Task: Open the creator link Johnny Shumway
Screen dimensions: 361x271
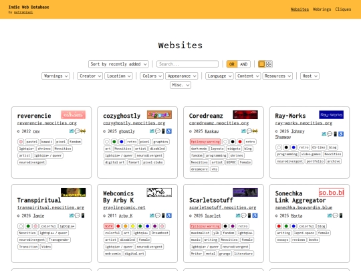Action: click(x=290, y=134)
